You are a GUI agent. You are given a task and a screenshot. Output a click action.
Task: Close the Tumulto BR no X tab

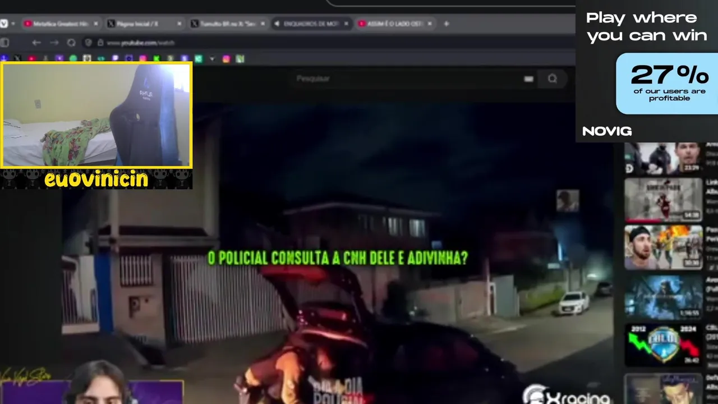click(263, 24)
